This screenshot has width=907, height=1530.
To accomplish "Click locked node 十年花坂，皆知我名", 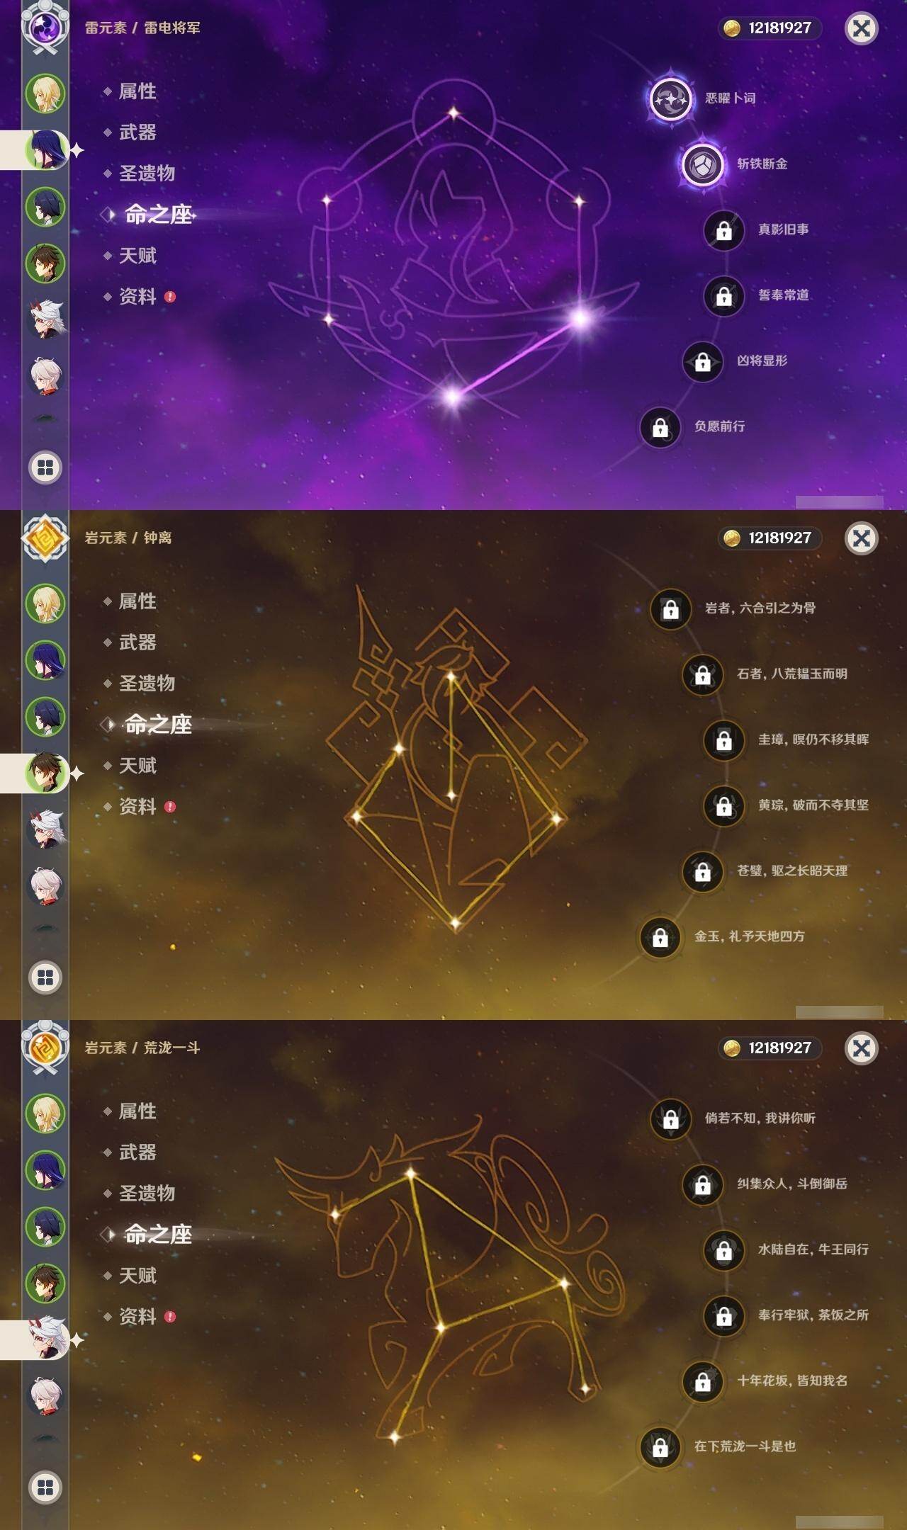I will click(702, 1381).
